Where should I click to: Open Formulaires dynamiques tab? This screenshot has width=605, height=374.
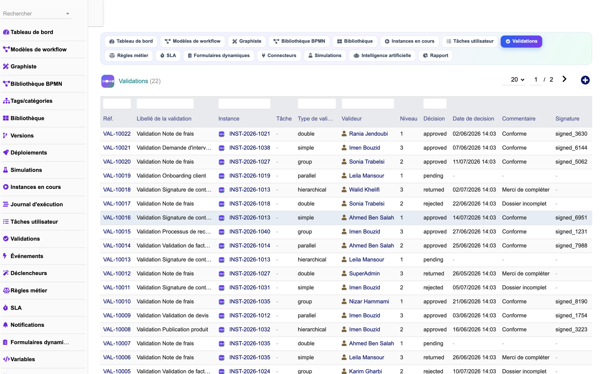click(219, 56)
